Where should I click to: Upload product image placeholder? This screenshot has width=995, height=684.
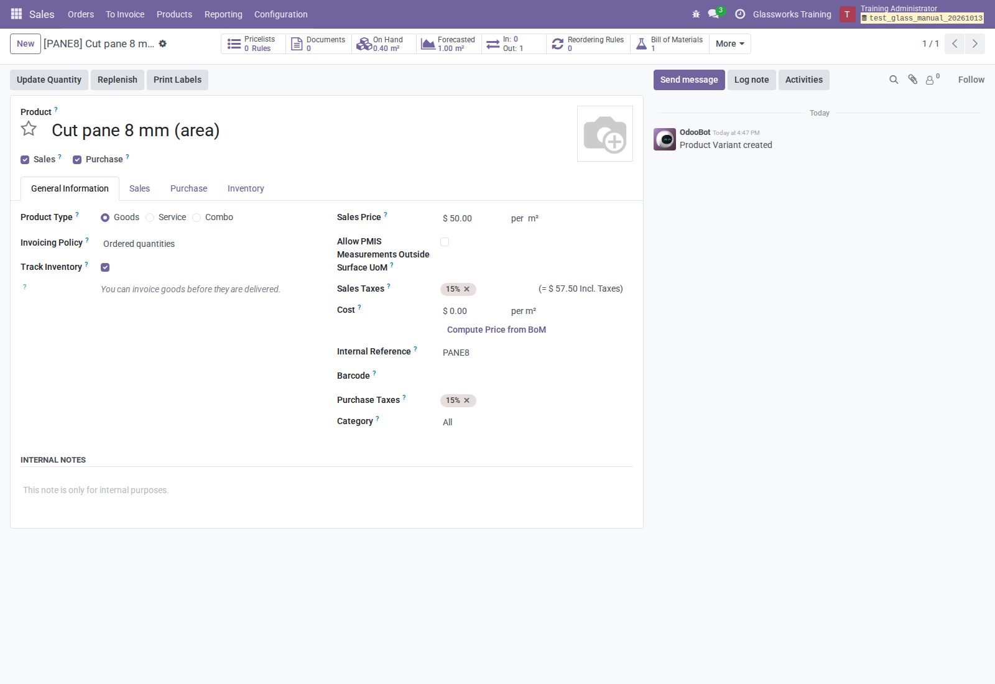(x=605, y=134)
